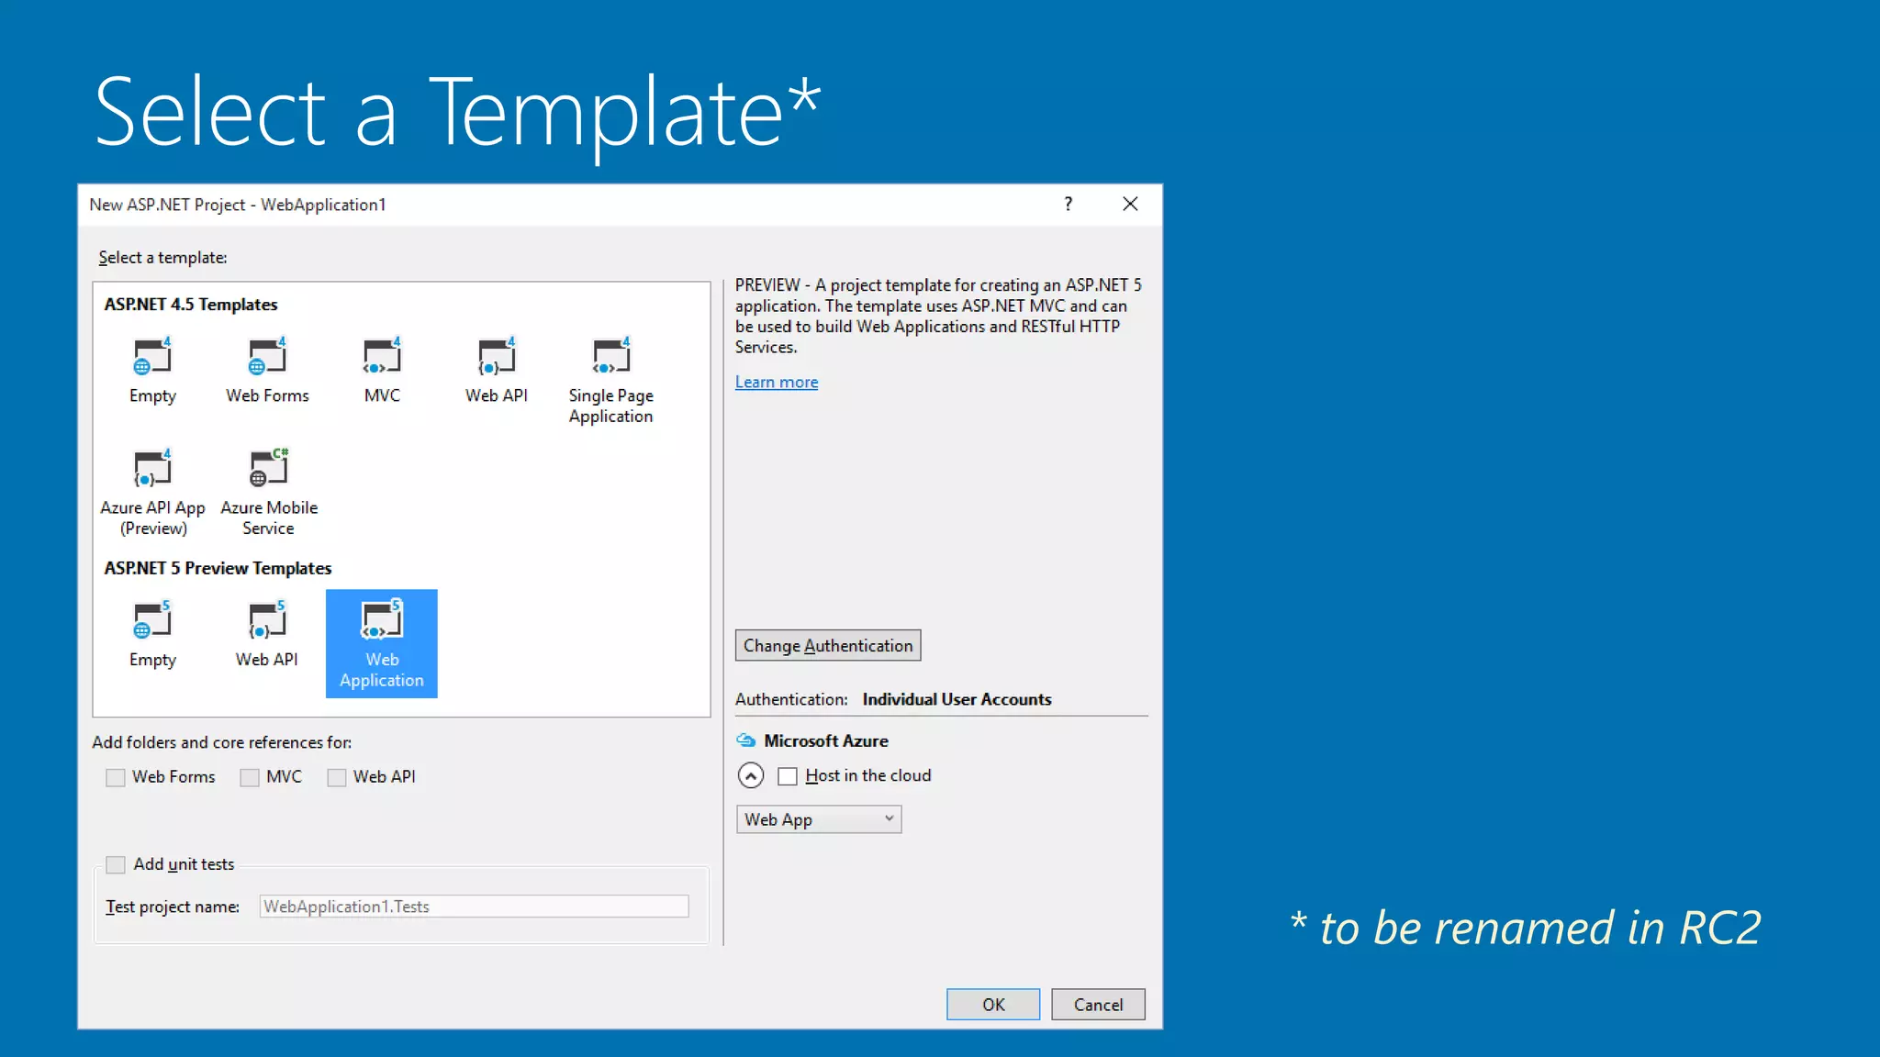
Task: Focus the Test project name field
Action: pyautogui.click(x=474, y=907)
